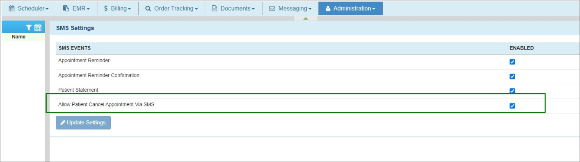
Task: Click the Appointment Reminder Confirmation text
Action: (x=99, y=75)
